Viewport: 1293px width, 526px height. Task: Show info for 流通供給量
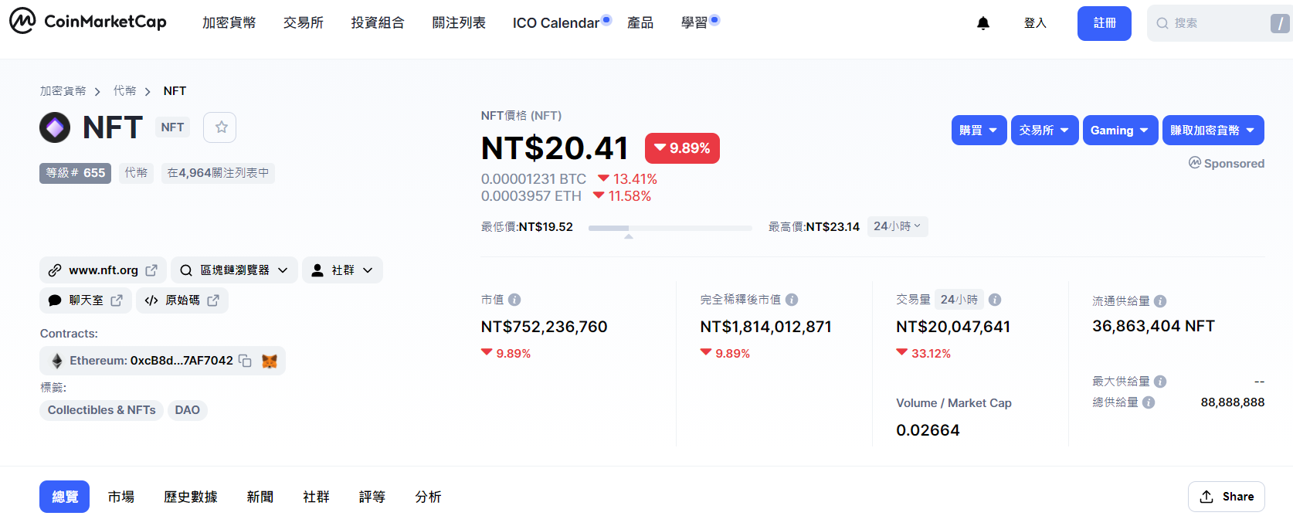[1160, 301]
